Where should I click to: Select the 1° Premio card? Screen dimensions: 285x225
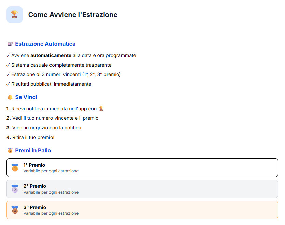(142, 168)
